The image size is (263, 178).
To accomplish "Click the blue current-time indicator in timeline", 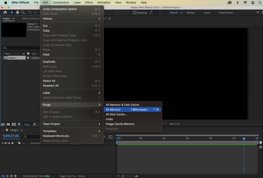I will pos(244,139).
